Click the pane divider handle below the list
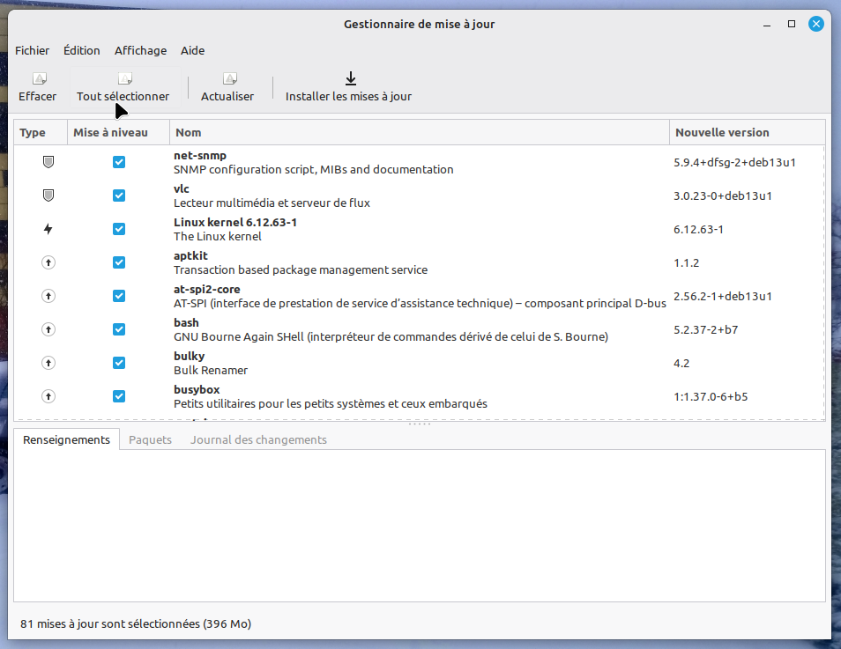The image size is (841, 649). (x=420, y=424)
